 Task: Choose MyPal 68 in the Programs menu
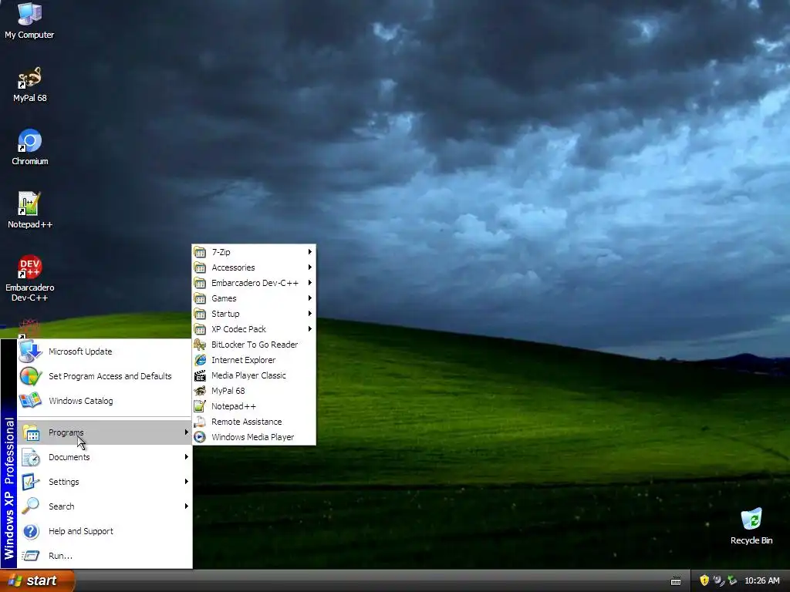[254, 391]
